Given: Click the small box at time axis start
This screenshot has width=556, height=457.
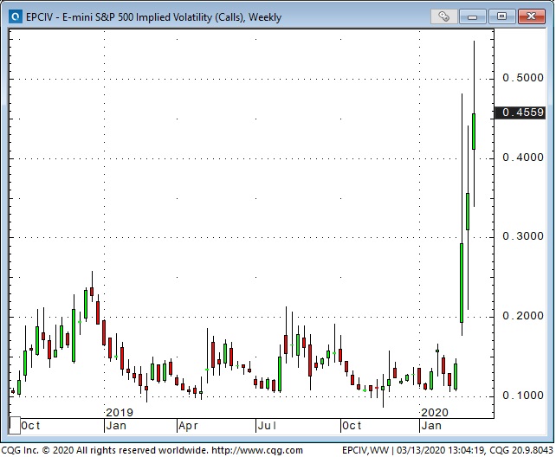Looking at the screenshot, I should pos(15,426).
